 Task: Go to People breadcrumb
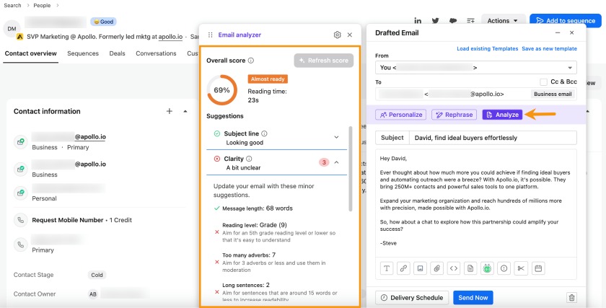point(42,6)
